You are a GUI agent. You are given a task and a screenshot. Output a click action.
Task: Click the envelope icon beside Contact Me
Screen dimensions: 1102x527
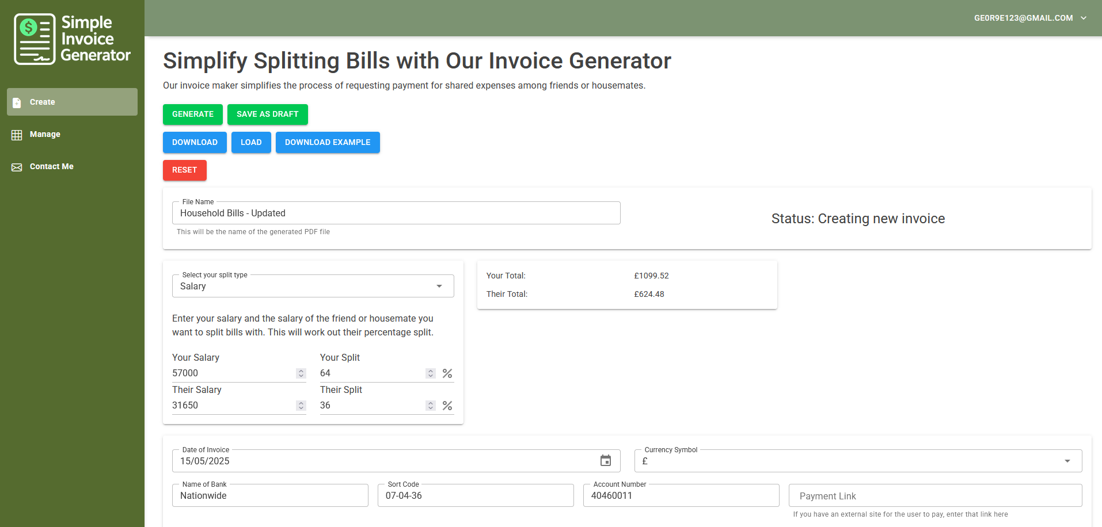coord(17,166)
